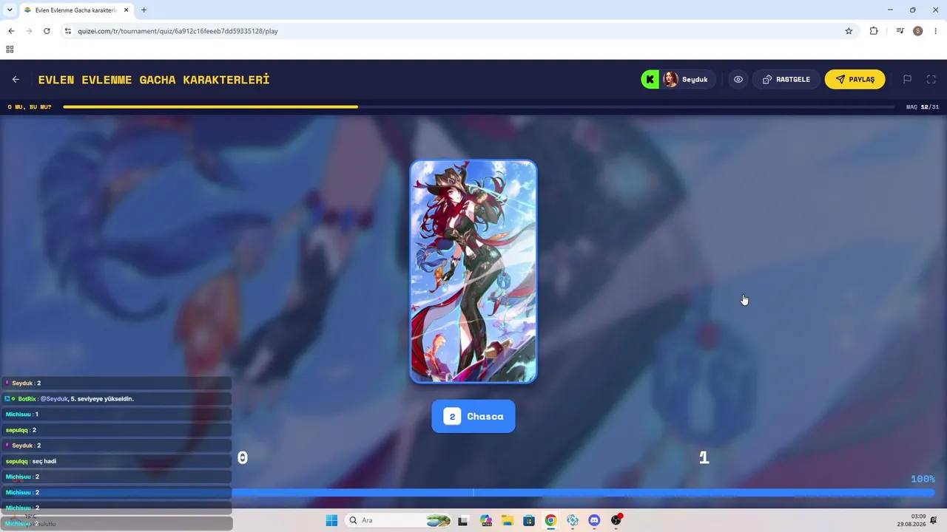Open Discord from the taskbar

(x=594, y=520)
